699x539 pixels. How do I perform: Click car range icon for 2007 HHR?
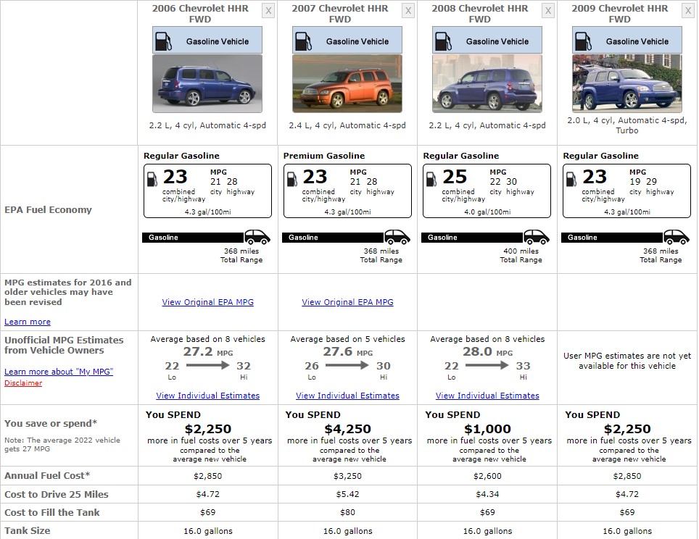[x=397, y=237]
